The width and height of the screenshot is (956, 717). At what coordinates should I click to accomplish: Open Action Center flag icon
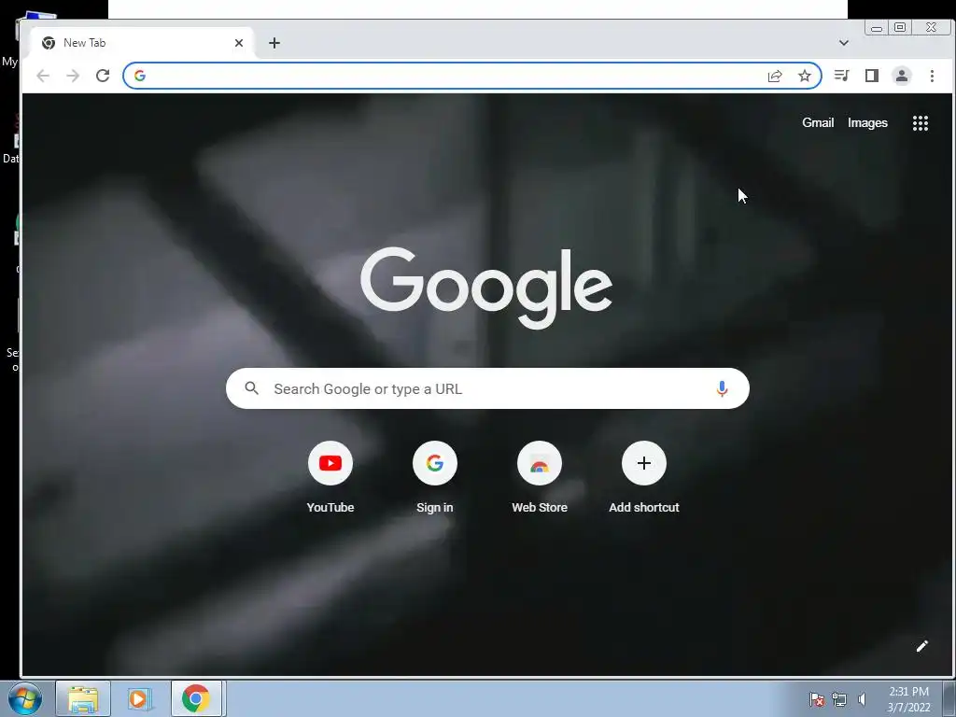click(816, 699)
